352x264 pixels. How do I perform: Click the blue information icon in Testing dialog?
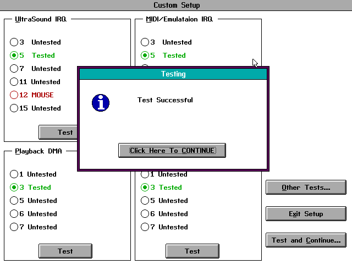tap(101, 103)
